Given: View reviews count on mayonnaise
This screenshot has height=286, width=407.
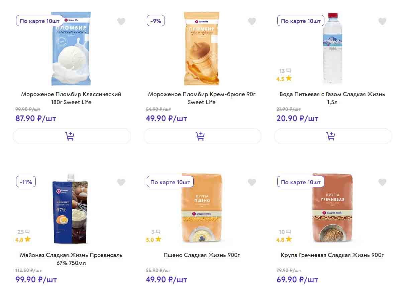Looking at the screenshot, I should [x=23, y=232].
